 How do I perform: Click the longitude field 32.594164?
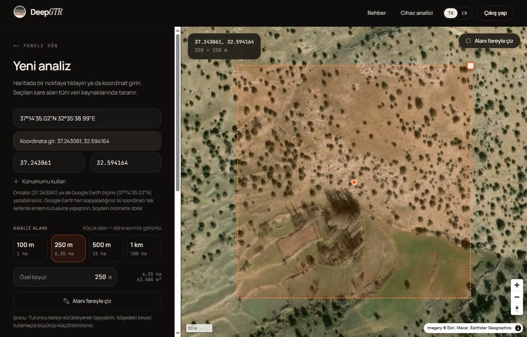tap(126, 163)
